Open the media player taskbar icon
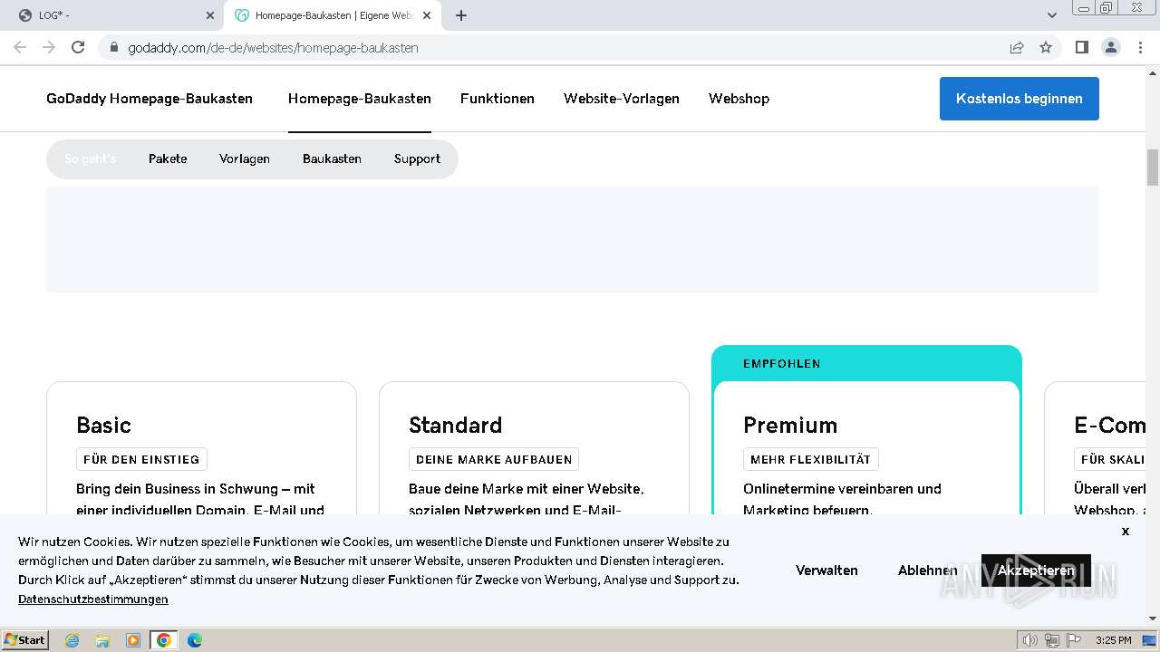Image resolution: width=1160 pixels, height=652 pixels. coord(133,640)
